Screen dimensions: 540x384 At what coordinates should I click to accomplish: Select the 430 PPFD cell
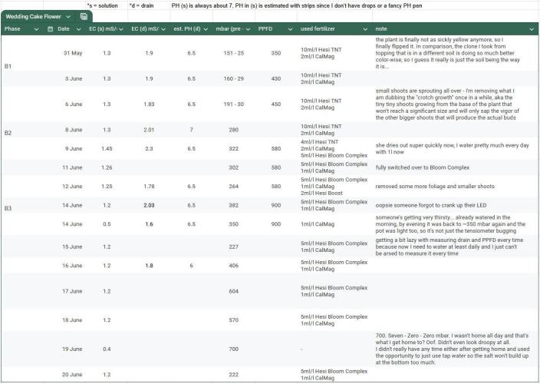pos(276,78)
